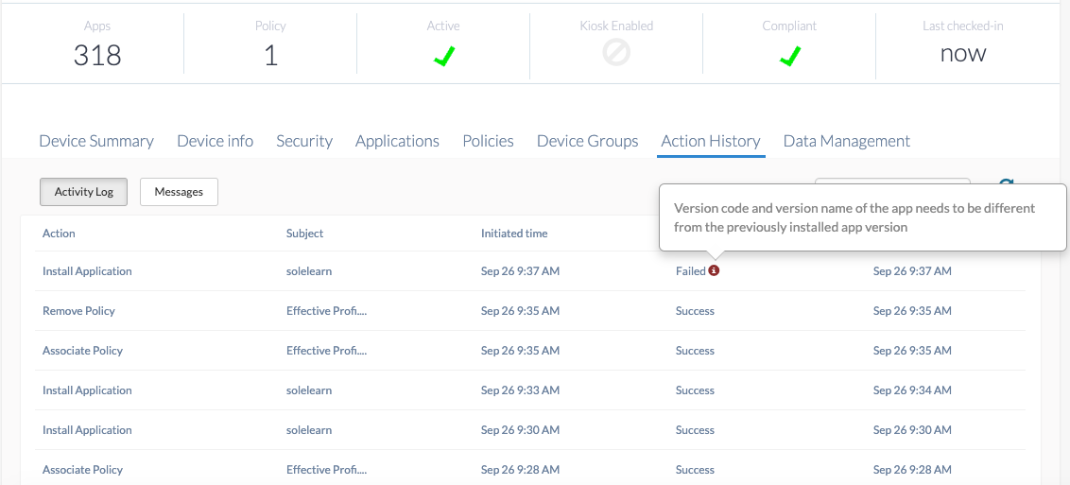The width and height of the screenshot is (1070, 485).
Task: Click the time Sep 26 9:34 AM
Action: (912, 390)
